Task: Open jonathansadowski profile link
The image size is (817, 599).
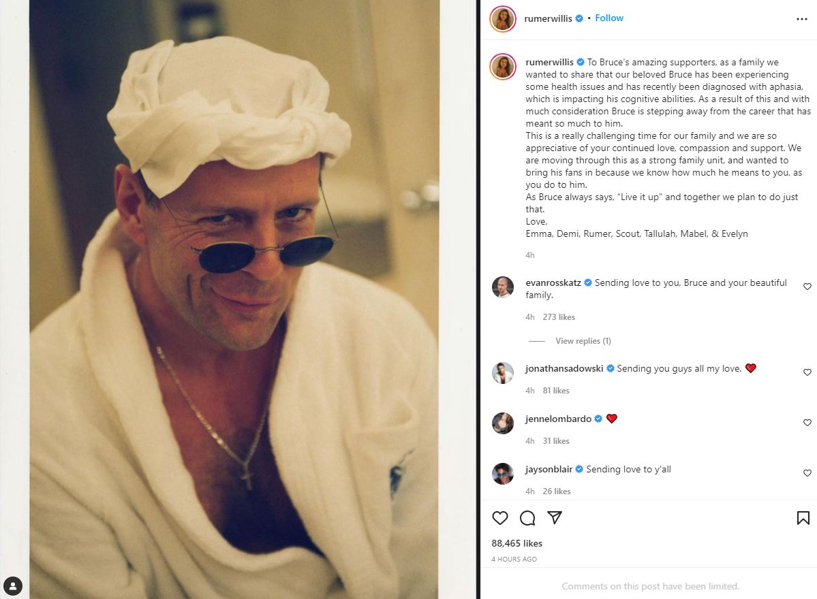Action: [x=564, y=368]
